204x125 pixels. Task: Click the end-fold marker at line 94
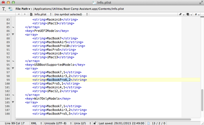[x=13, y=61]
